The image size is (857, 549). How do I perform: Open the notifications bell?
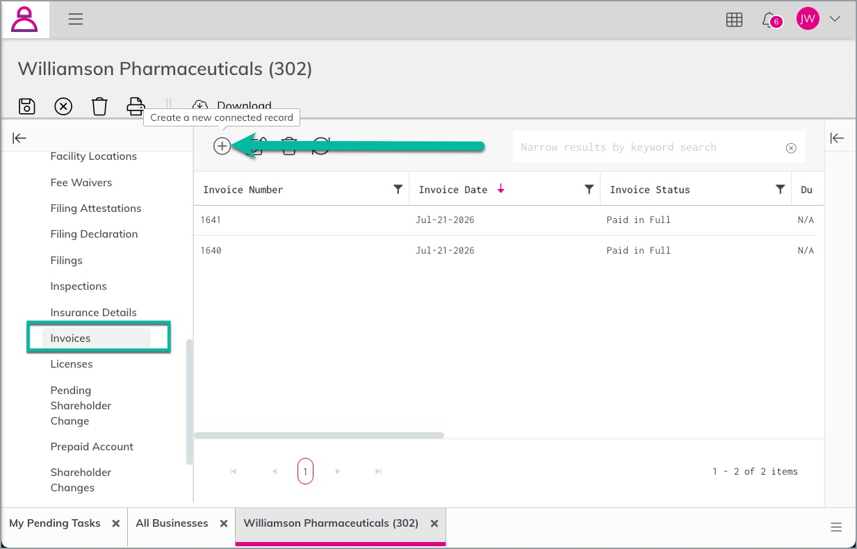tap(770, 19)
